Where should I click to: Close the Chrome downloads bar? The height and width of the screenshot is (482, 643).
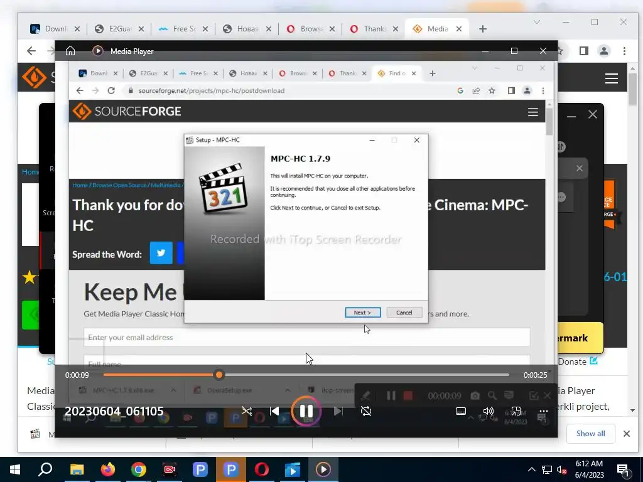pyautogui.click(x=626, y=434)
